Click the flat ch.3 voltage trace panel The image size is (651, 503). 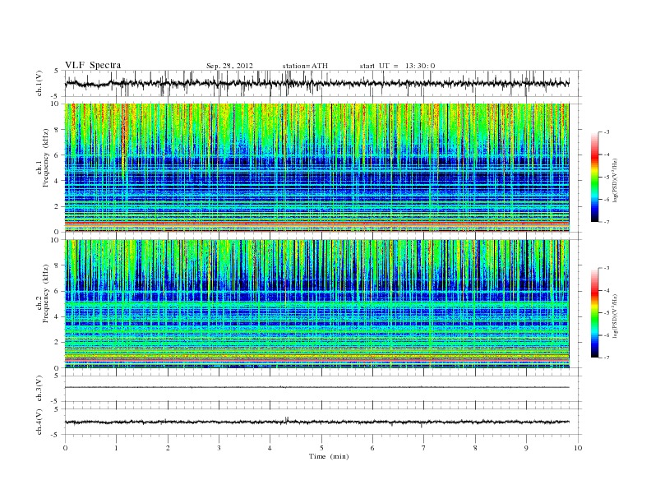click(x=323, y=389)
